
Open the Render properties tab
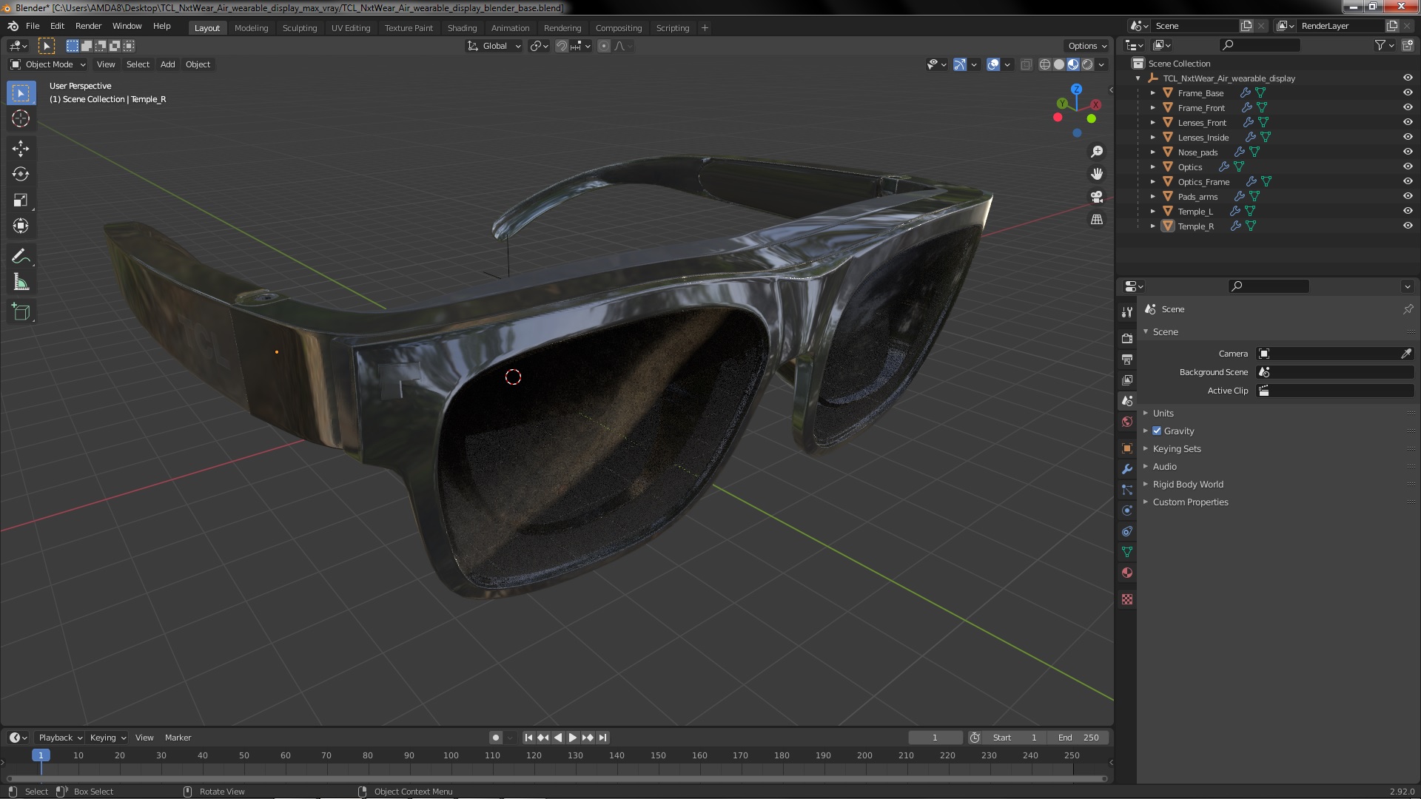(1127, 338)
